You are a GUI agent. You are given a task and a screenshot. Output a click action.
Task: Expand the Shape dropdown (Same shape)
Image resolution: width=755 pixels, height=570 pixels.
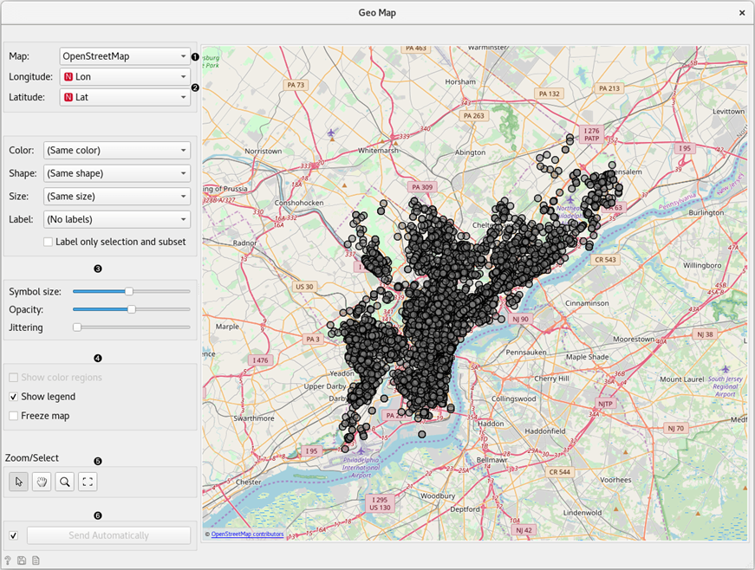[x=116, y=173]
